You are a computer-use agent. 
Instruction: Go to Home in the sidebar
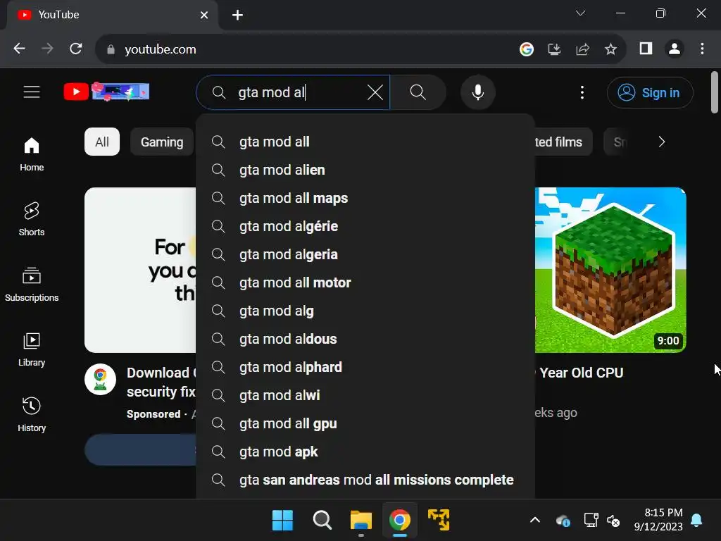[32, 154]
